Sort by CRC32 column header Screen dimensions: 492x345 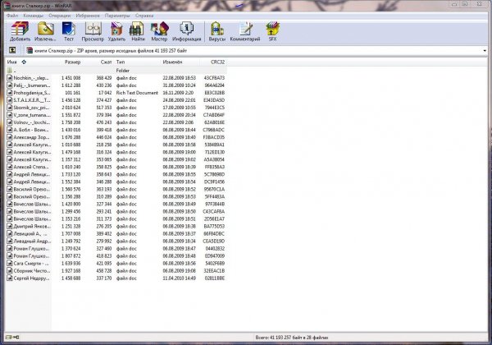[x=218, y=62]
